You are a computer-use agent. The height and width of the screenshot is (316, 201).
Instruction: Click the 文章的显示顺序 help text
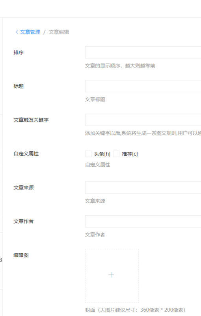tap(120, 66)
